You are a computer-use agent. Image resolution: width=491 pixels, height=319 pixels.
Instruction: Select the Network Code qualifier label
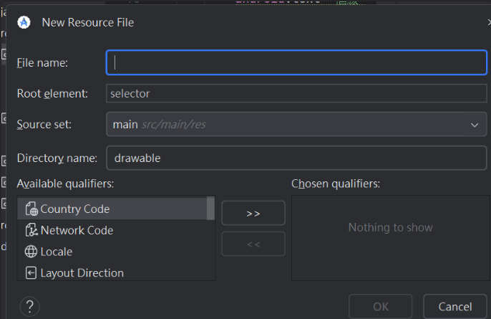[x=77, y=231]
